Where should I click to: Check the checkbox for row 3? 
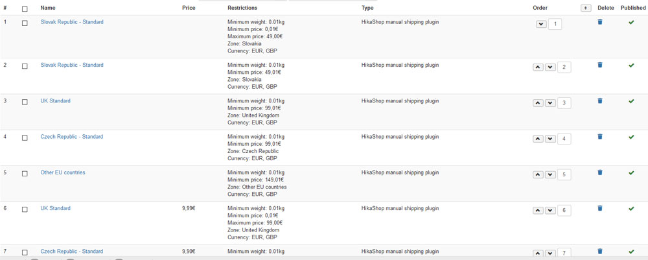(25, 102)
